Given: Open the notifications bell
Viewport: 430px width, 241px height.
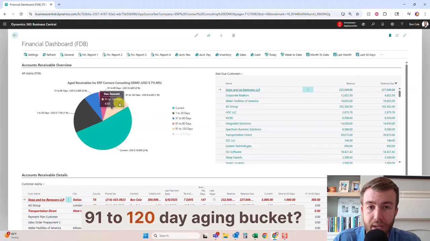Looking at the screenshot, I should click(382, 24).
